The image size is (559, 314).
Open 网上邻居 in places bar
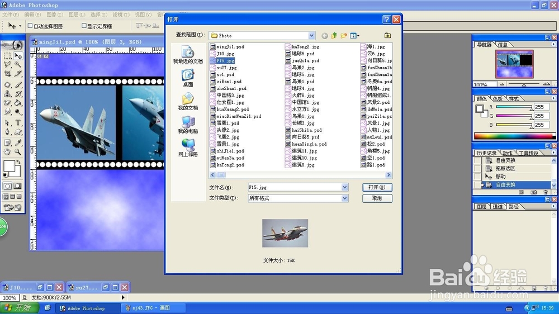tap(188, 148)
